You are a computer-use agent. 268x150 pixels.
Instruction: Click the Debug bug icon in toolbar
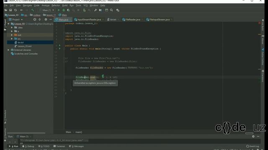64,10
